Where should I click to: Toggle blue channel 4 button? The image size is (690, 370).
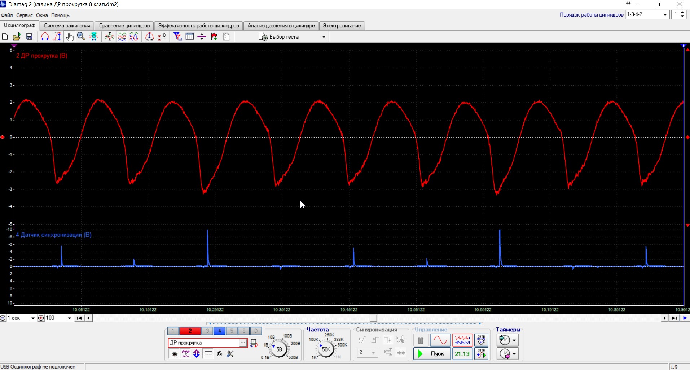point(220,331)
